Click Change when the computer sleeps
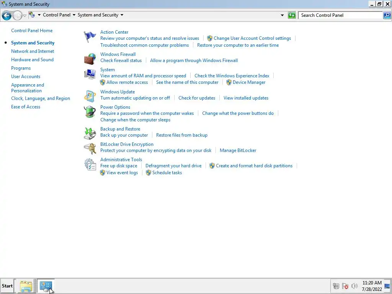The image size is (392, 294). [x=135, y=120]
